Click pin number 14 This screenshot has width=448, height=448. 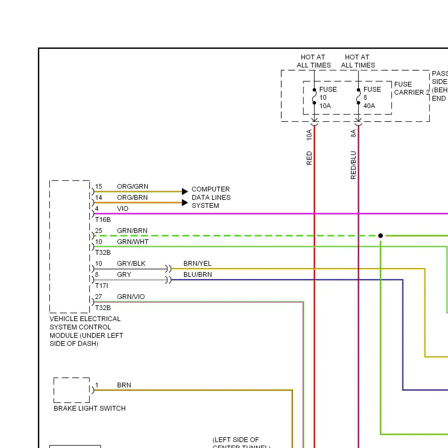(x=99, y=197)
